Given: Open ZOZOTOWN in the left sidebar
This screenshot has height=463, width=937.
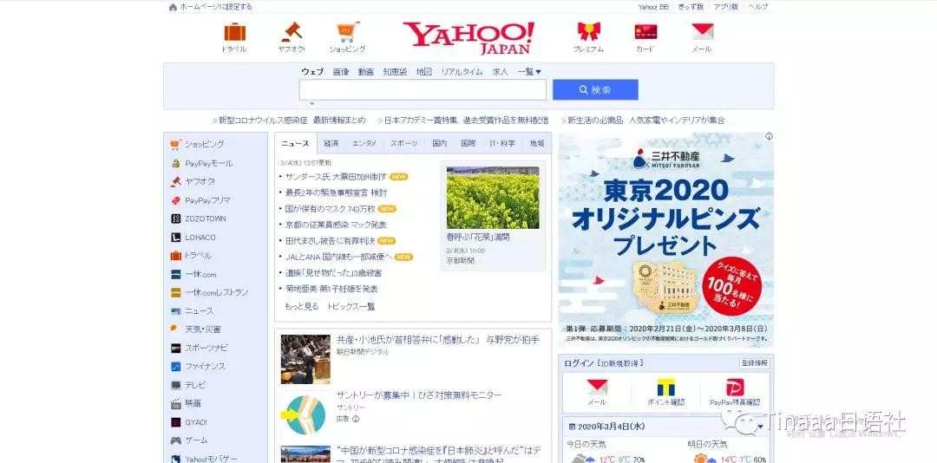Looking at the screenshot, I should point(205,218).
